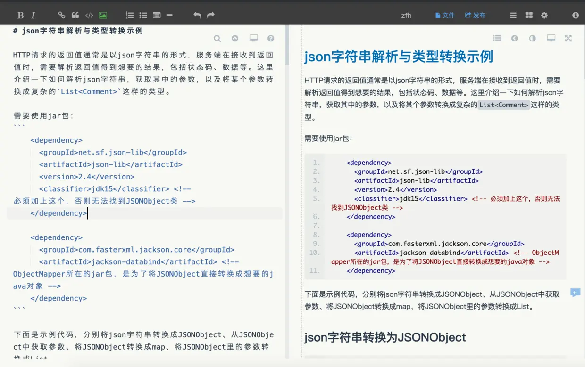Insert a horizontal rule with the dash icon
This screenshot has height=367, width=585.
point(169,15)
